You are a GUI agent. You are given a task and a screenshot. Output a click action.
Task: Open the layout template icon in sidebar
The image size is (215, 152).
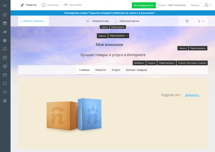5,58
